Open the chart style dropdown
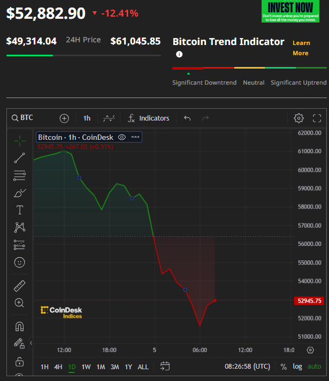The width and height of the screenshot is (329, 381). coord(109,118)
